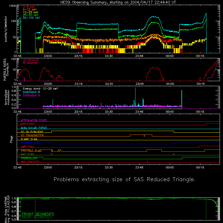Click the tallest cyan modulation spike near 23:43
Image resolution: width=223 pixels, height=223 pixels.
[135, 97]
